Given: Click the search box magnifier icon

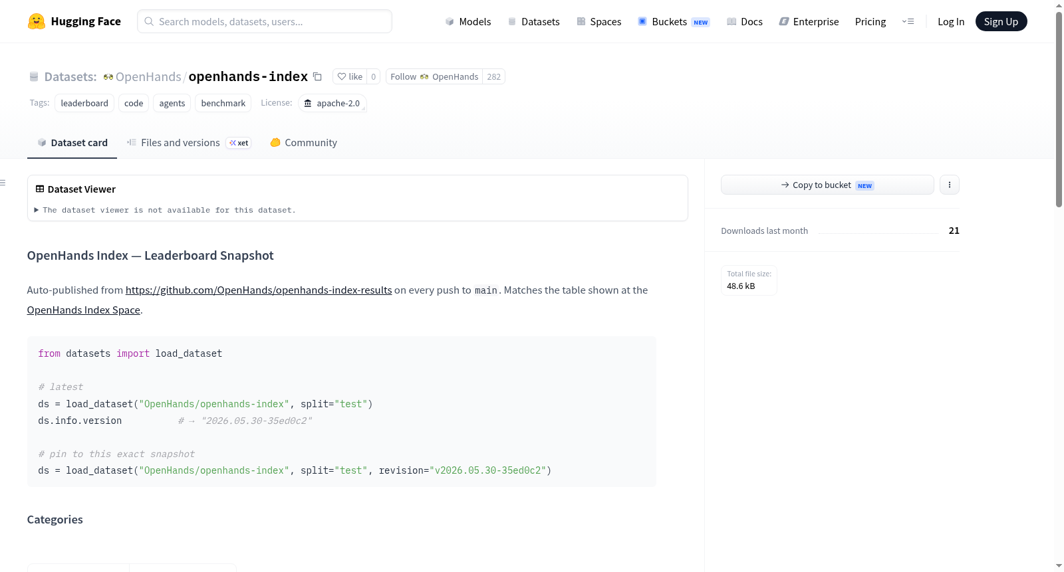Looking at the screenshot, I should 149,21.
